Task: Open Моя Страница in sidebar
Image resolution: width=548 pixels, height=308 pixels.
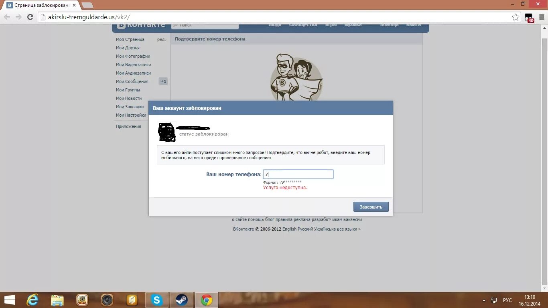Action: pyautogui.click(x=130, y=39)
